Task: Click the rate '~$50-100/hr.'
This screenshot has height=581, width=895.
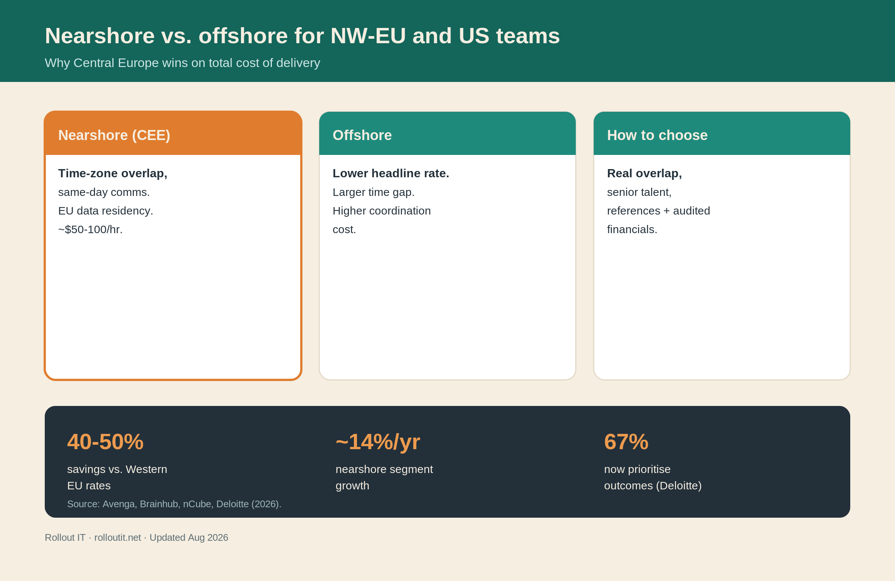Action: click(x=90, y=229)
